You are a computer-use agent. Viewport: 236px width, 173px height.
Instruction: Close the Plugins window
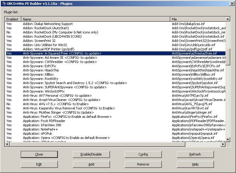232,4
